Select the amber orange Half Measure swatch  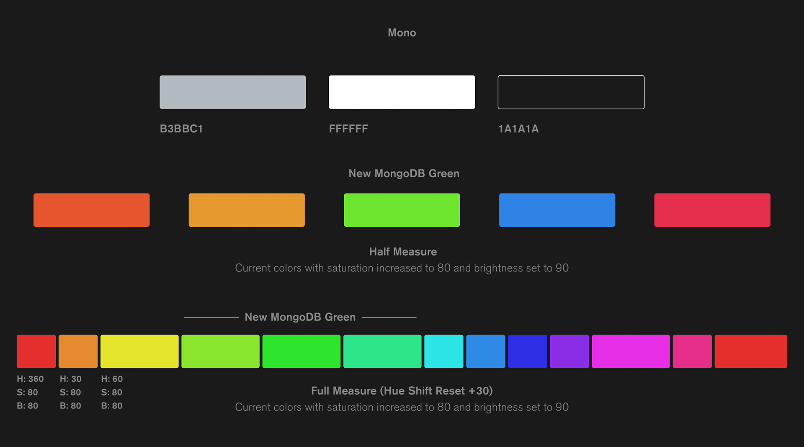247,210
